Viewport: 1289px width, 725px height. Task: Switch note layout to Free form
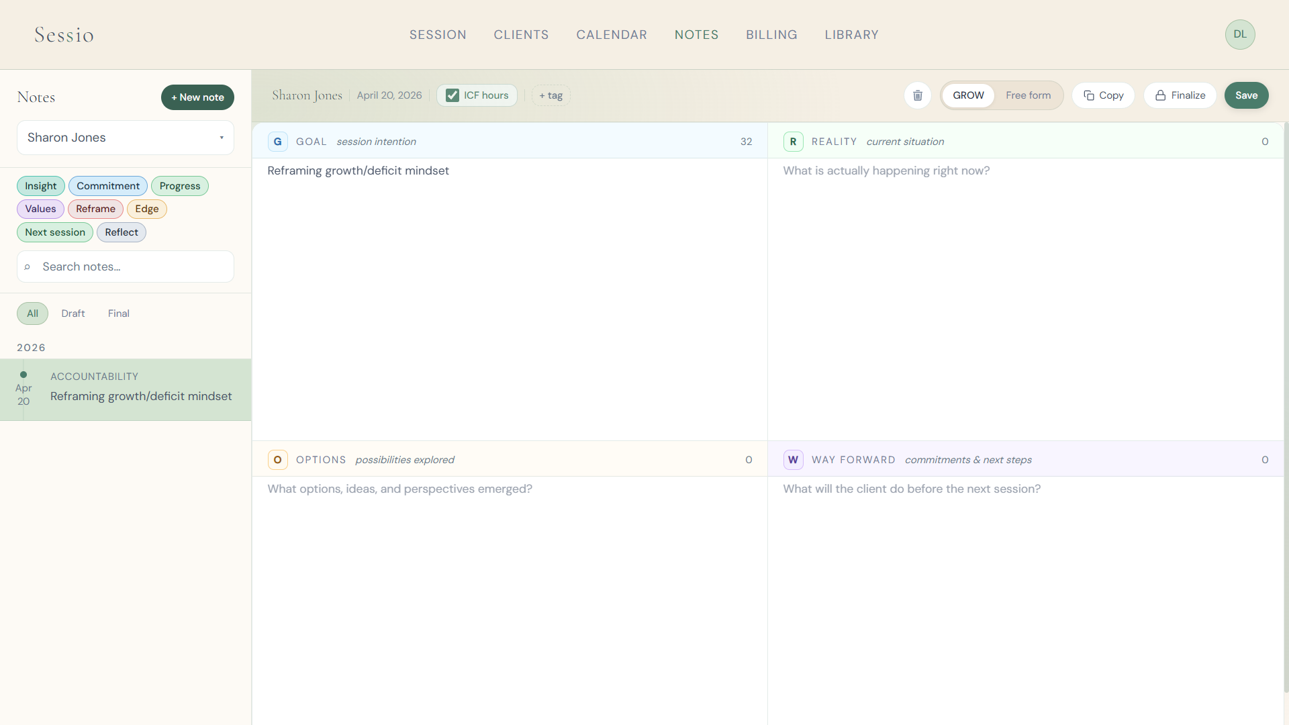(1028, 95)
